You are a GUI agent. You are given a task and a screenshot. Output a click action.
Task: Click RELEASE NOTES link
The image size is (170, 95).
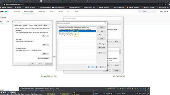[119, 76]
